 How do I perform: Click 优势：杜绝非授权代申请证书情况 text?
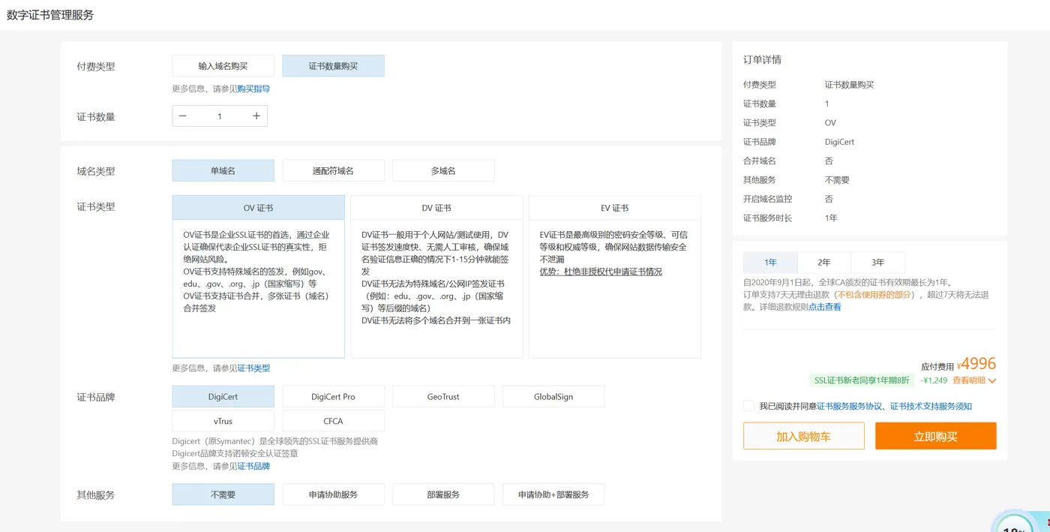click(601, 272)
